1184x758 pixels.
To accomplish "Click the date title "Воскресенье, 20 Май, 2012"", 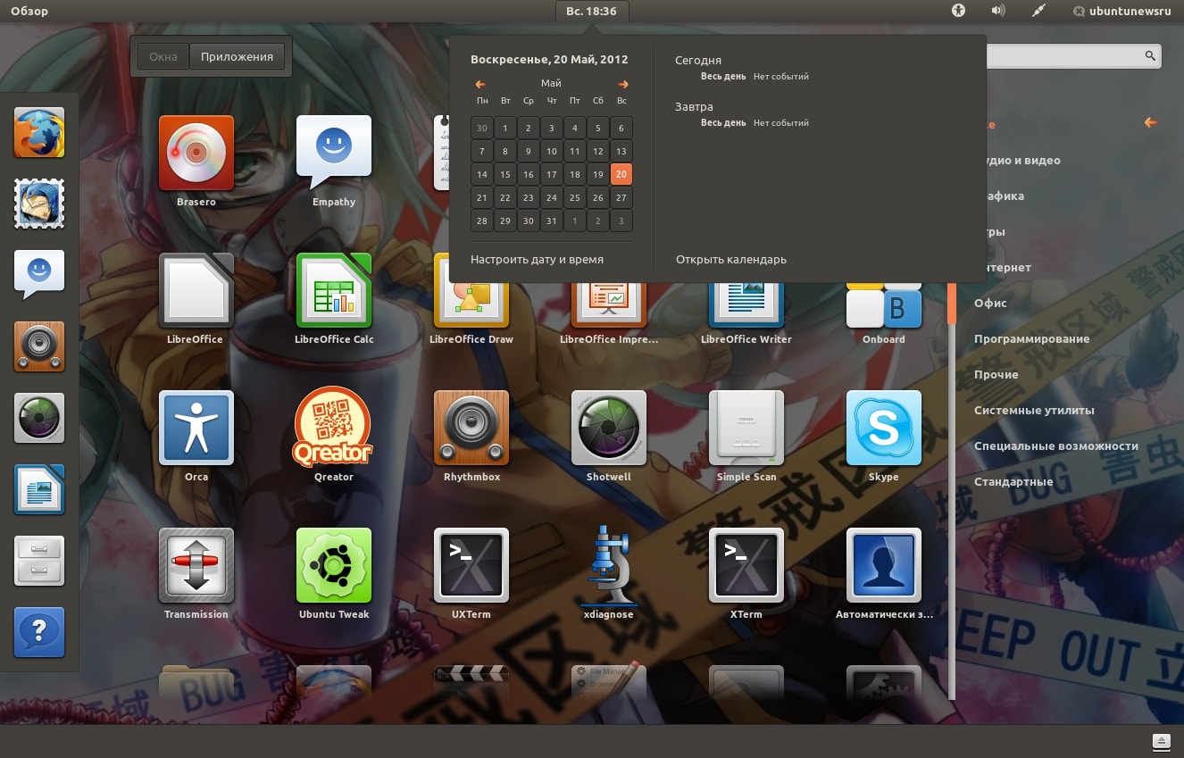I will (549, 60).
